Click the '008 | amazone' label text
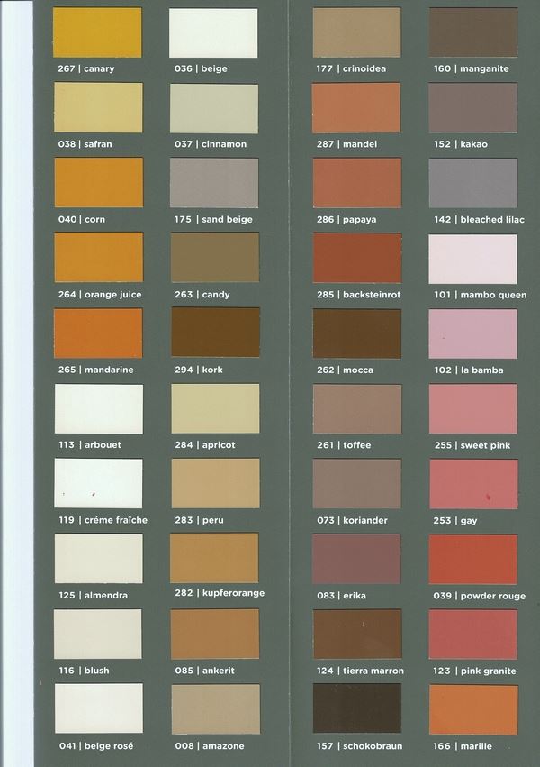The image size is (540, 767). tap(206, 745)
